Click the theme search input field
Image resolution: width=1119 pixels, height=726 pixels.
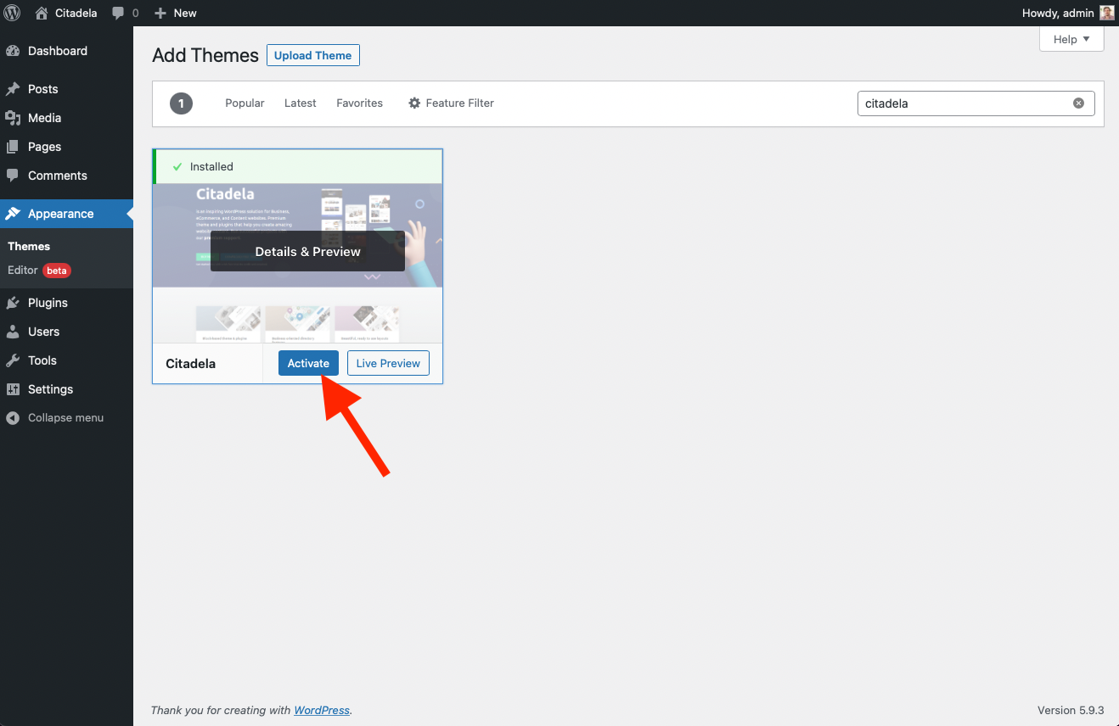pos(964,103)
